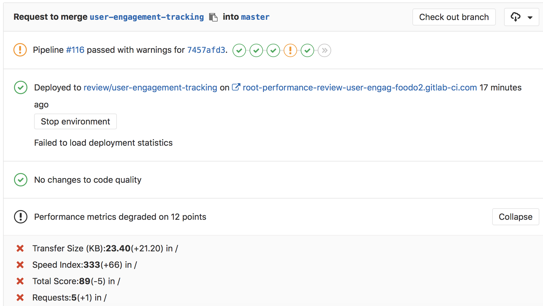Click the first green pipeline stage icon
The width and height of the screenshot is (543, 306).
pyautogui.click(x=239, y=50)
